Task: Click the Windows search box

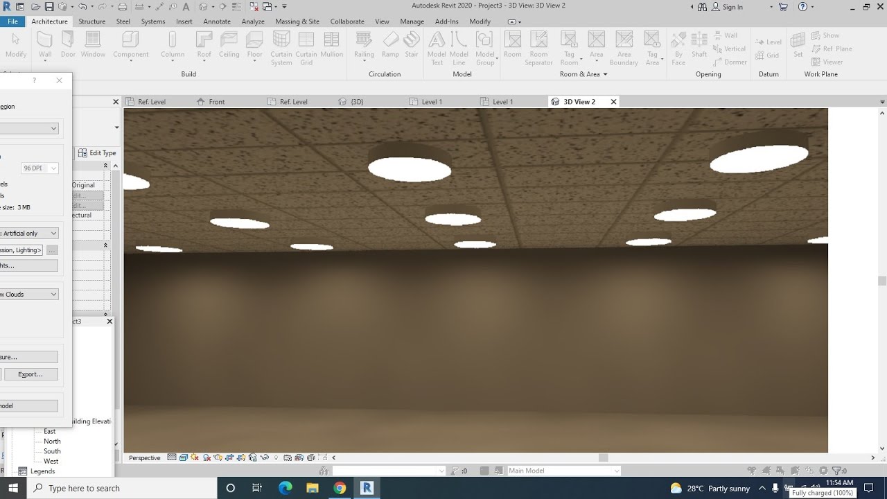Action: [122, 488]
